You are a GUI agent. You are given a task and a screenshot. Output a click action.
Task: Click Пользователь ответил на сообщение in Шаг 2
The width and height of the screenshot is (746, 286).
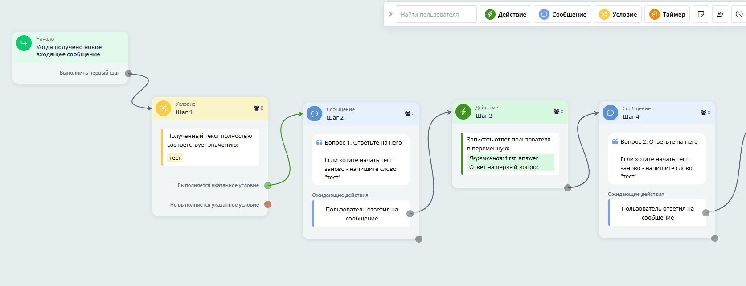pos(361,214)
